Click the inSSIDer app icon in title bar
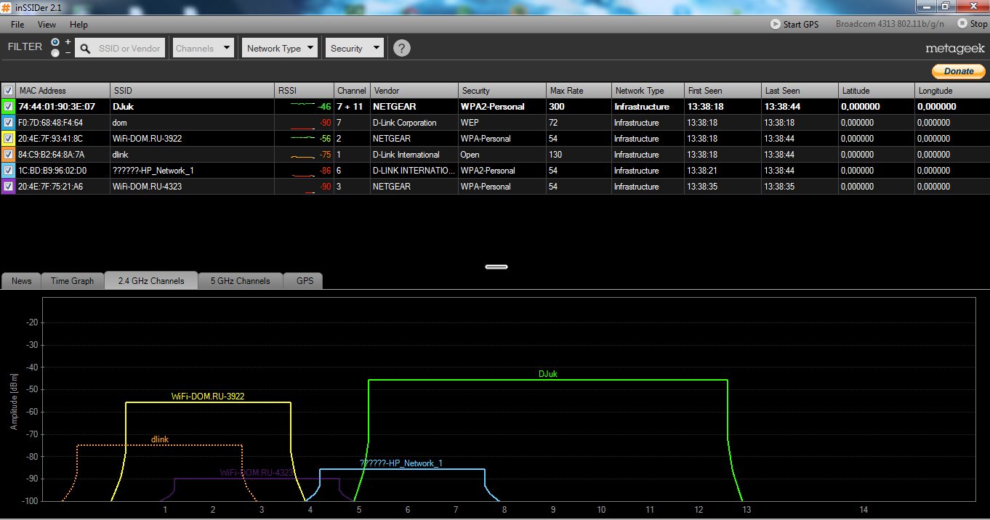 7,7
